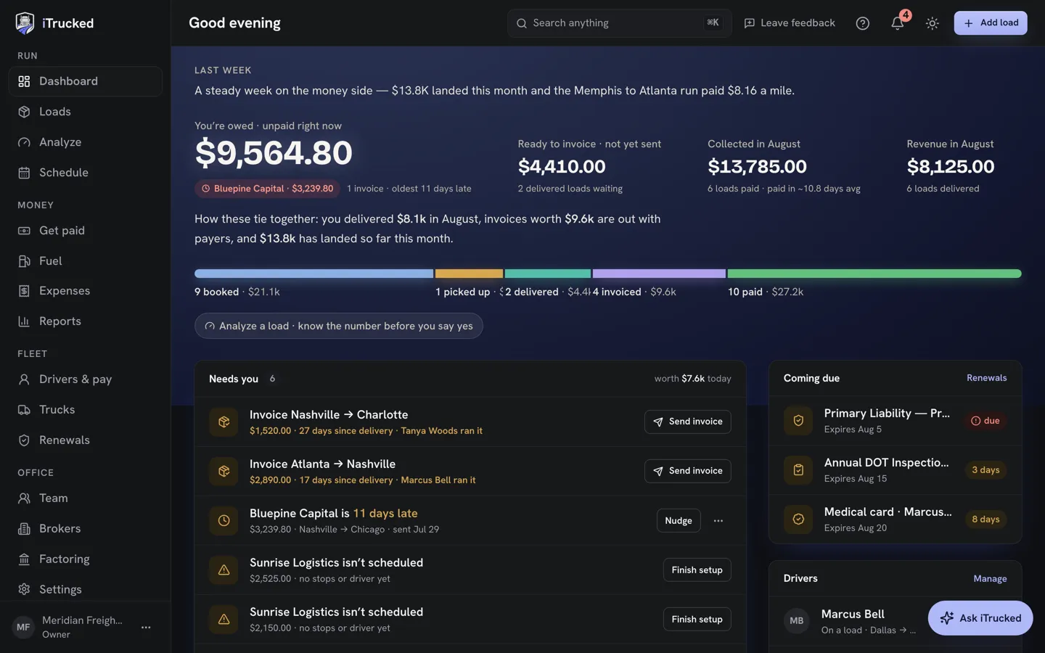Click the iTrucked shield logo
The width and height of the screenshot is (1045, 653).
click(25, 23)
